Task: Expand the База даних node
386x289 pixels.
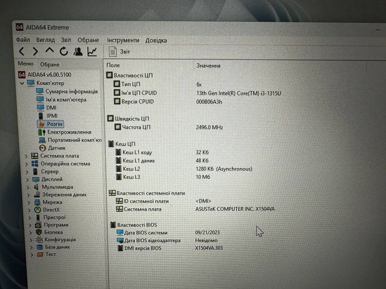Action: [x=32, y=247]
